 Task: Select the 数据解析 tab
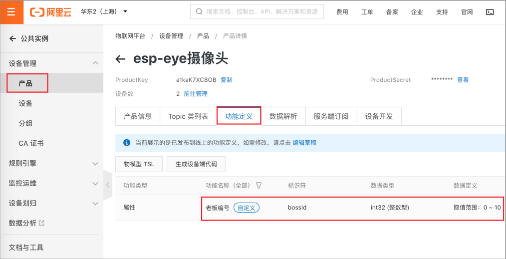point(283,116)
